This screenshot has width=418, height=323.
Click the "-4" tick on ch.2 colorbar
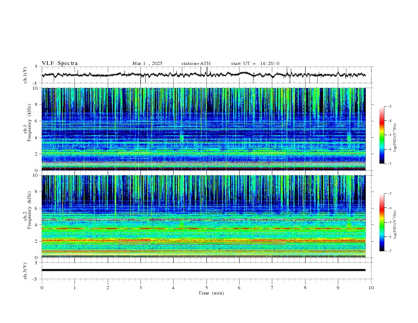coord(389,208)
